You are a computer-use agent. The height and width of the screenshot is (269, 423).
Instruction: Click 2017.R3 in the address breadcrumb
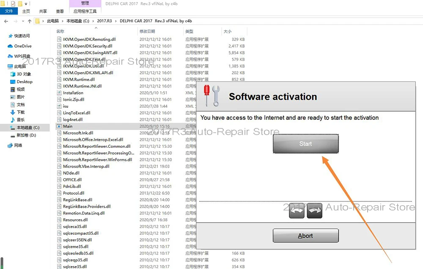click(104, 21)
